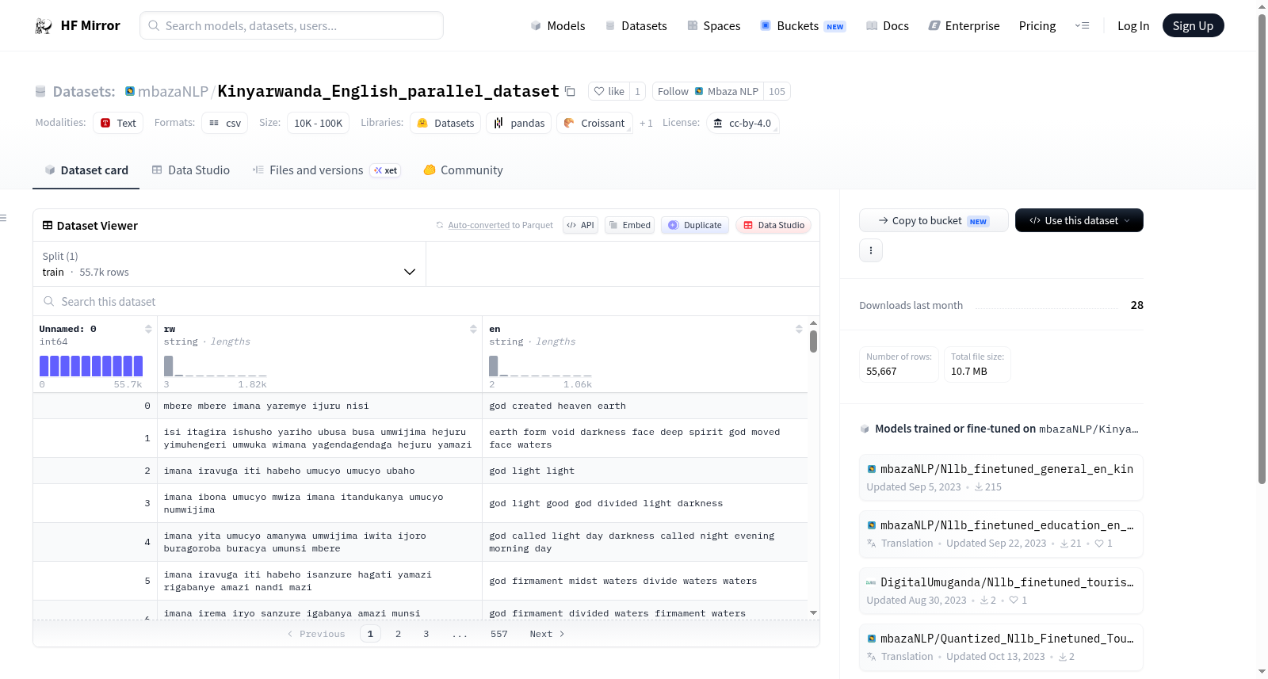This screenshot has height=679, width=1268.
Task: Click the Embed viewer button
Action: [x=629, y=225]
